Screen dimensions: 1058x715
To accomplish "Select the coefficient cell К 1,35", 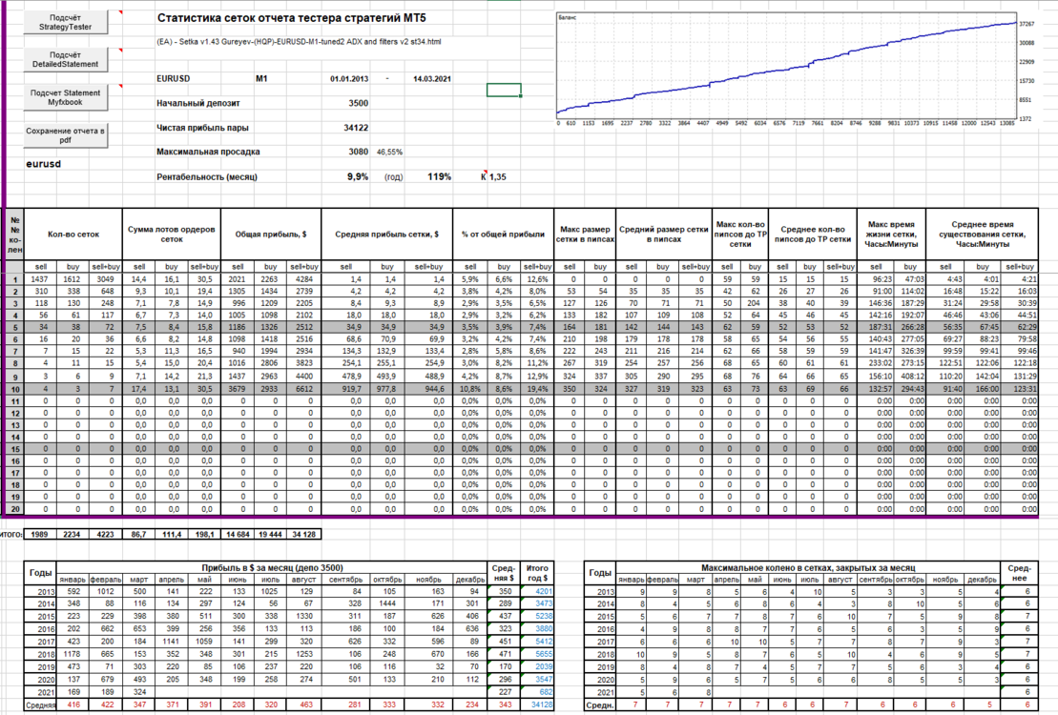I will tap(494, 176).
